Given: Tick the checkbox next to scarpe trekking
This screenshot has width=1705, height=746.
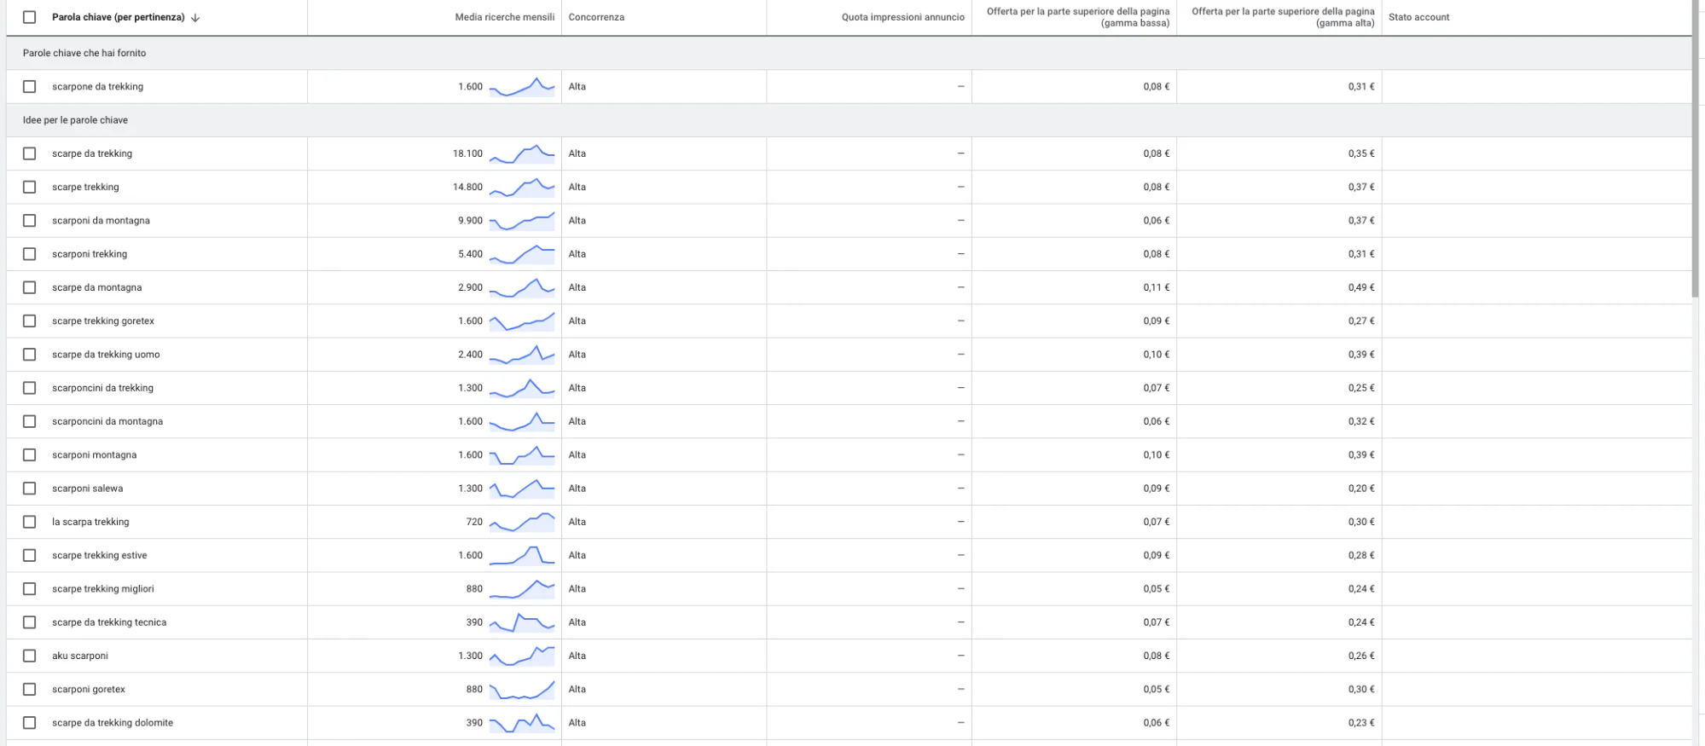Looking at the screenshot, I should [30, 187].
